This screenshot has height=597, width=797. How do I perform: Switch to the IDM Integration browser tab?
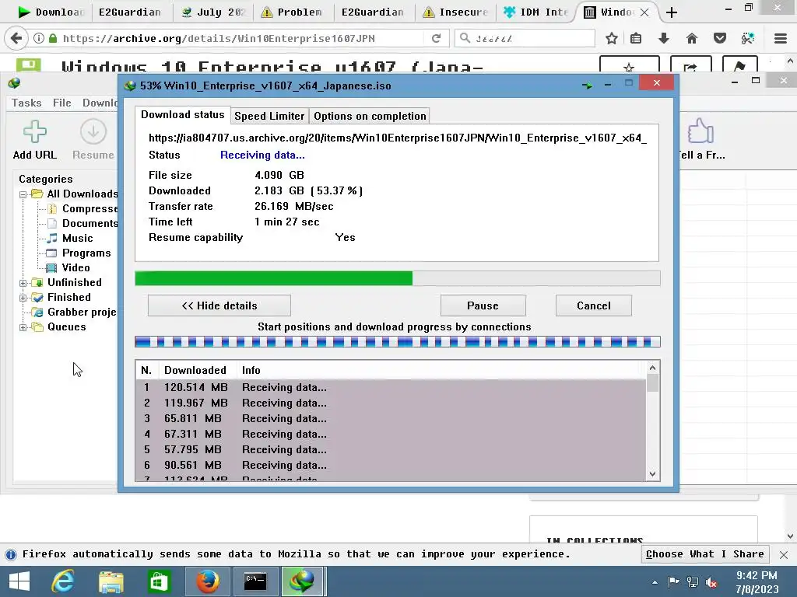(536, 12)
